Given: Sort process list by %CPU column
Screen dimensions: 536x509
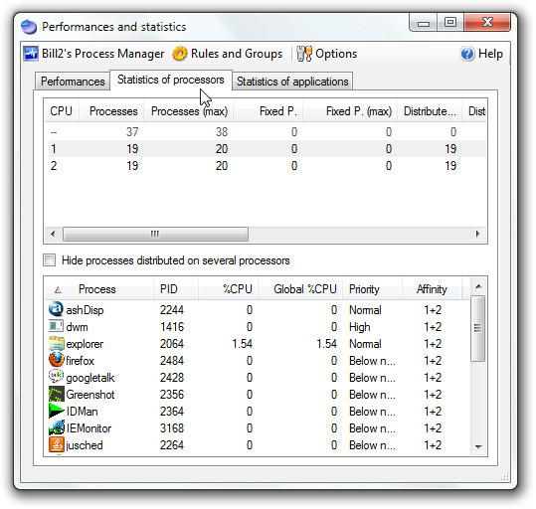Looking at the screenshot, I should point(228,289).
